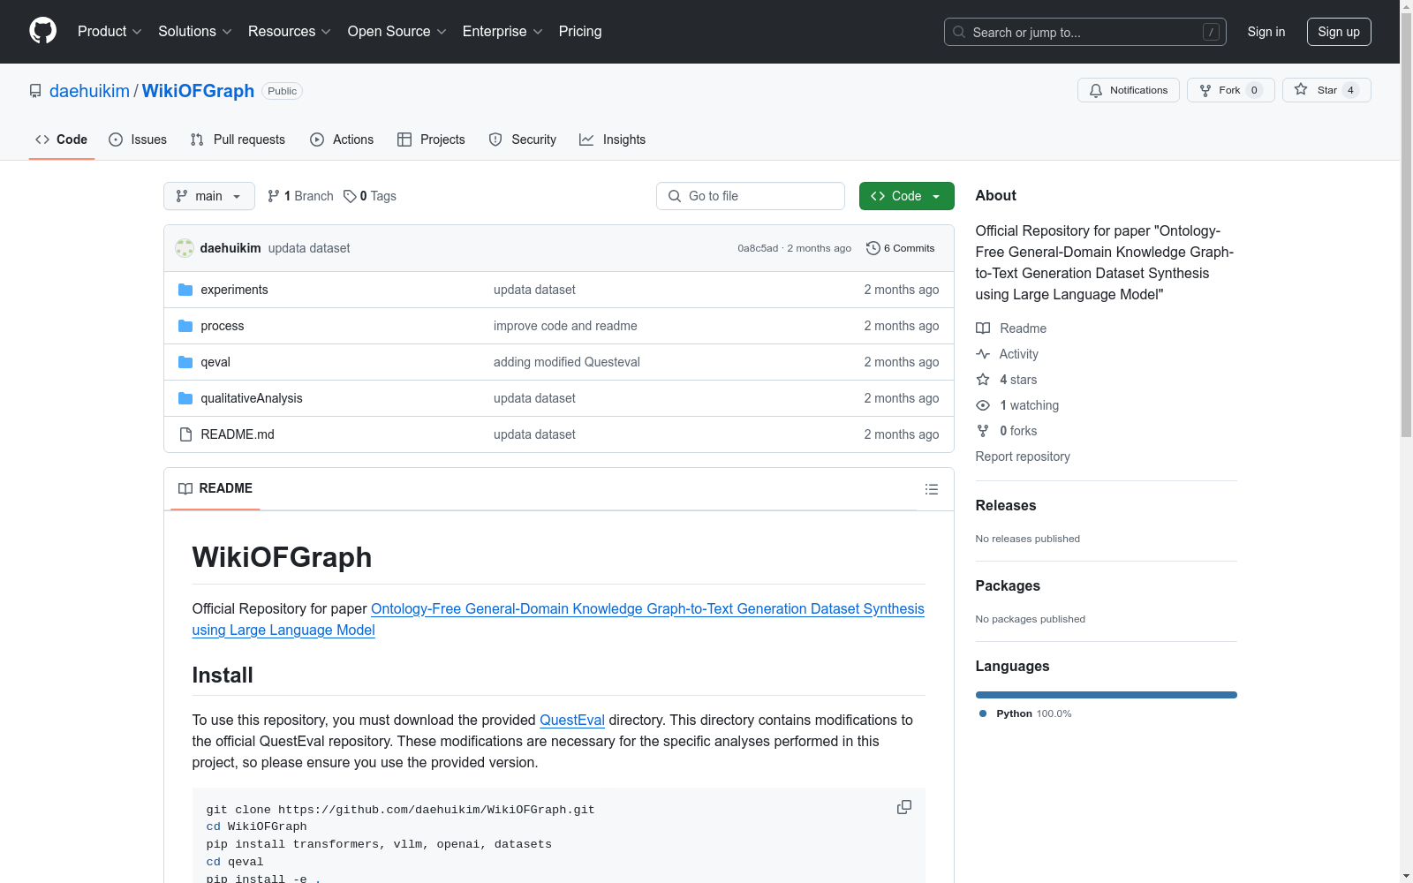Click the star icon beside 4 stars

pyautogui.click(x=983, y=380)
